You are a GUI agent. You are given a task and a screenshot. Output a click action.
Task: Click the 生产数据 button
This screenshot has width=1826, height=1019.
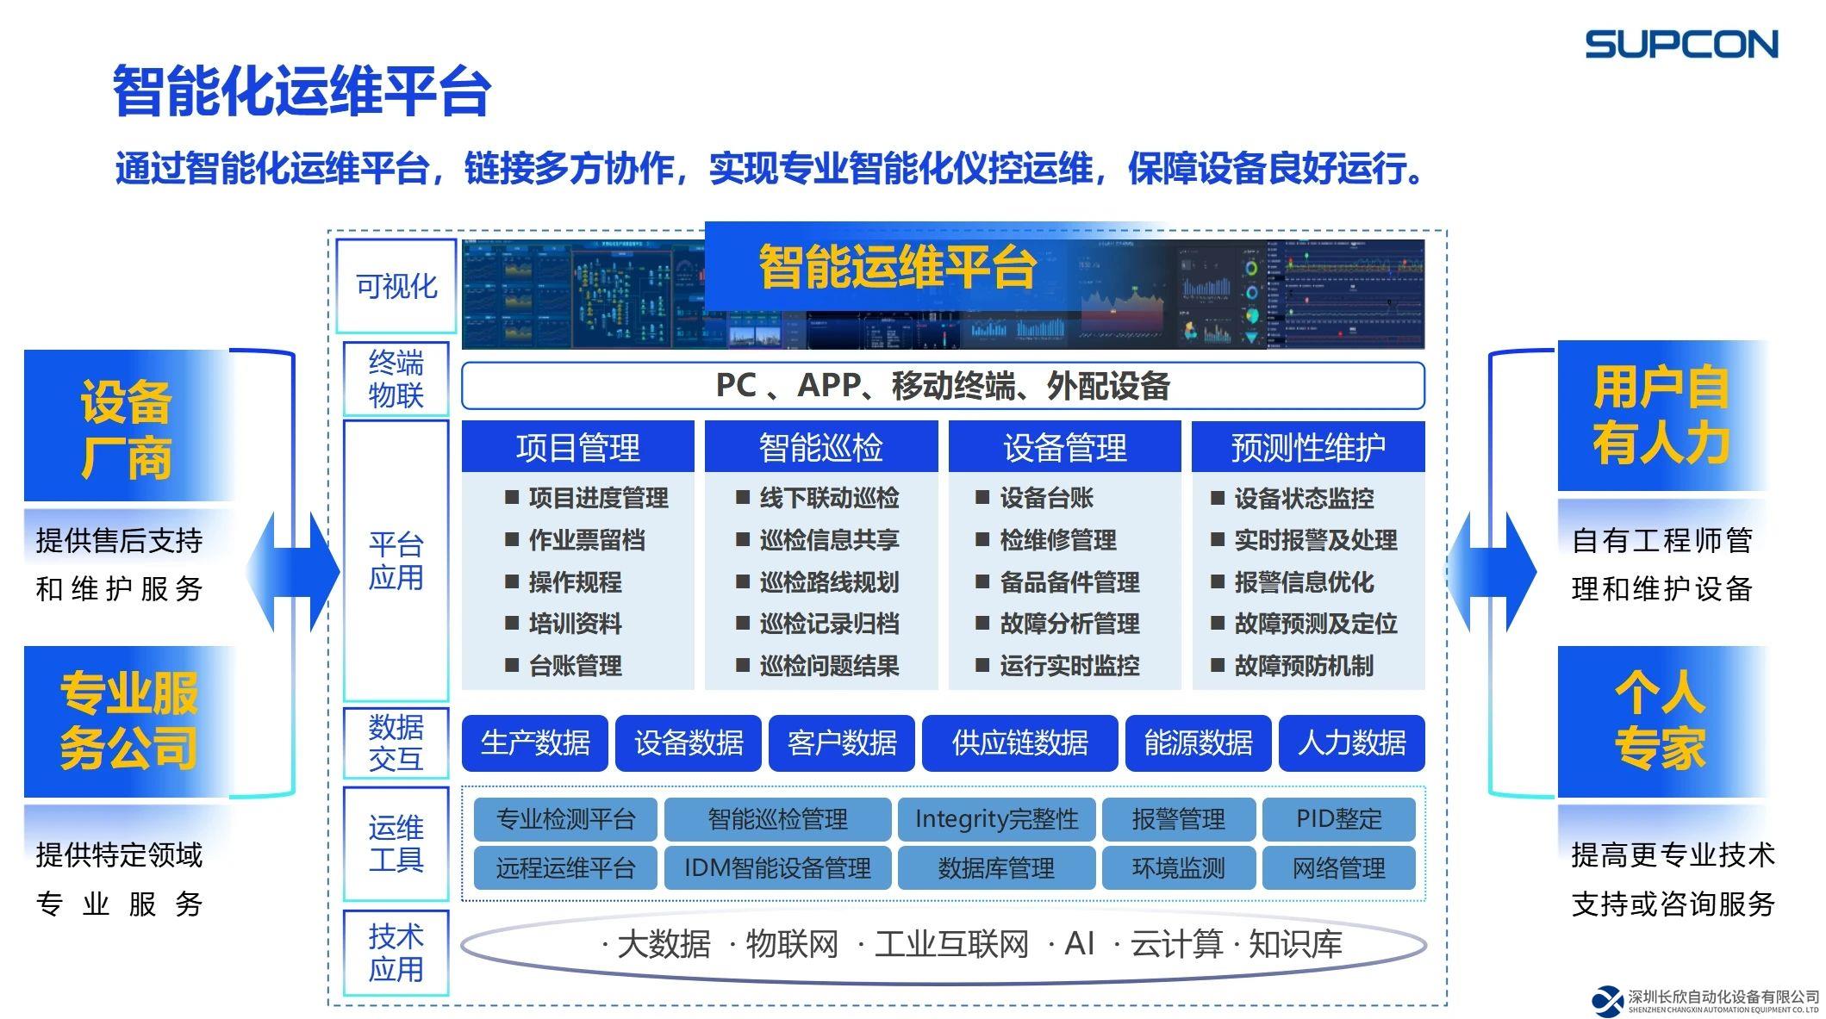point(534,743)
